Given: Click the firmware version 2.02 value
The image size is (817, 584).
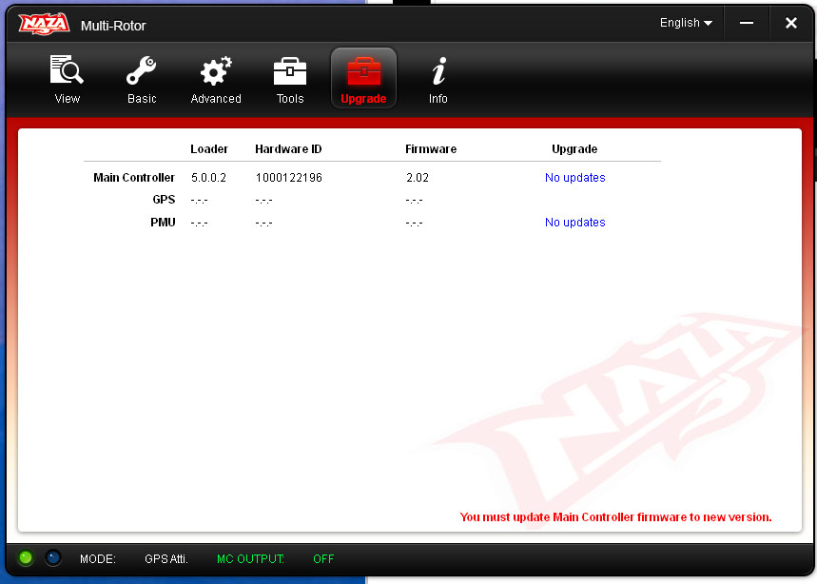Looking at the screenshot, I should point(418,178).
